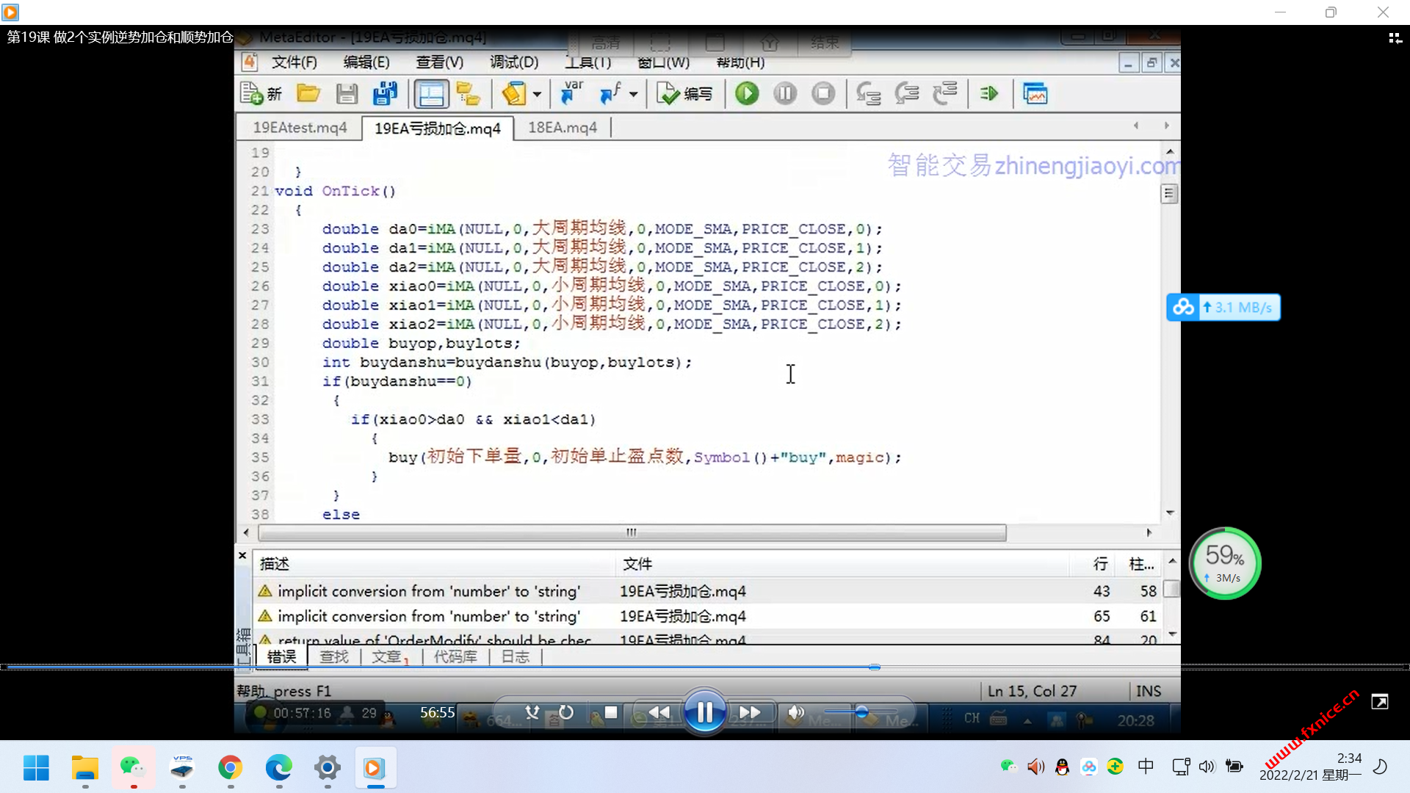Select the 19EA亏损加仓.mq4 tab
Screen dimensions: 1410x793
click(438, 128)
